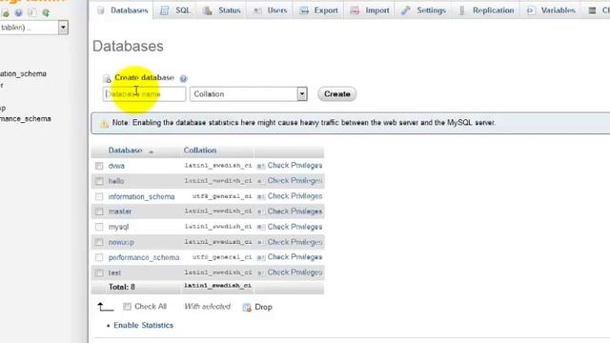Click the Export tab's icon
This screenshot has height=343, width=610.
coord(304,10)
